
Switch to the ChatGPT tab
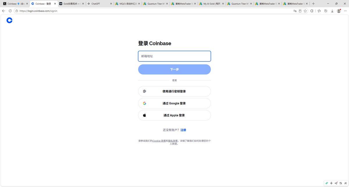(x=100, y=4)
